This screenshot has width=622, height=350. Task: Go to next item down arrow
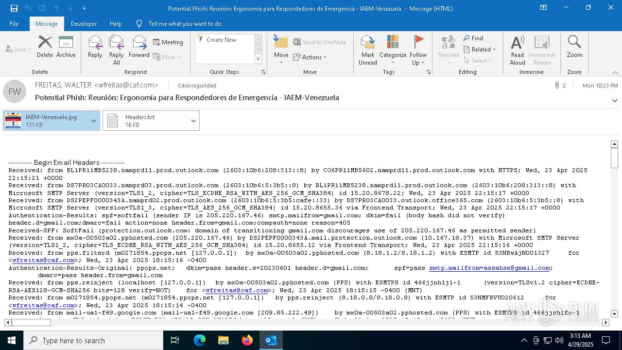pyautogui.click(x=70, y=8)
